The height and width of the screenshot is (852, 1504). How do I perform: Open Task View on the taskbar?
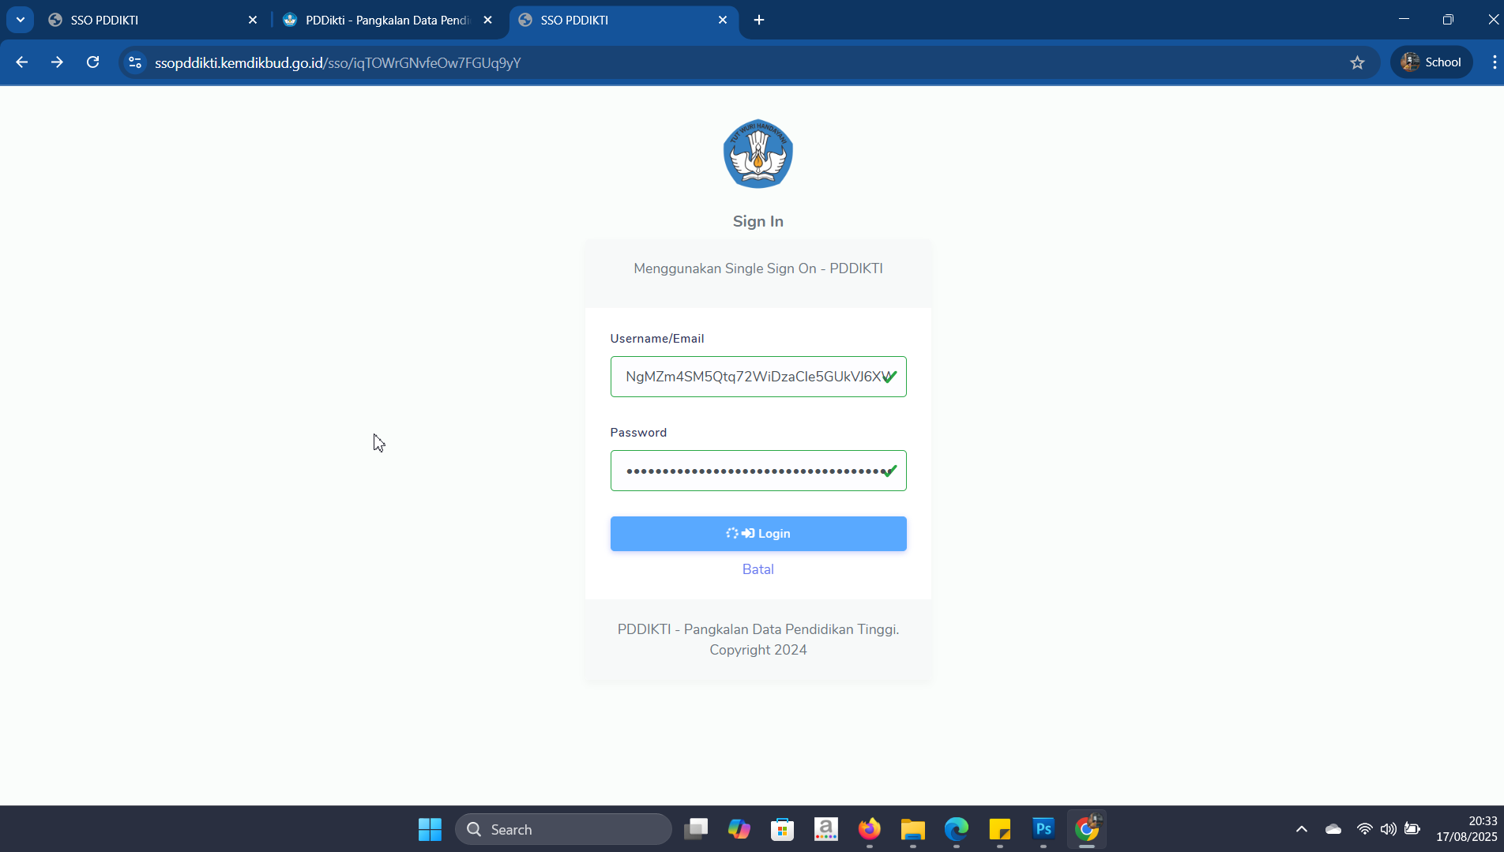click(x=696, y=829)
